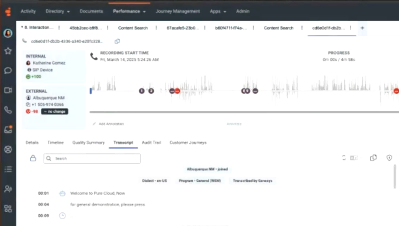Open Video camera in sidebar
Viewport: 399px width, 226px height.
[x=8, y=90]
